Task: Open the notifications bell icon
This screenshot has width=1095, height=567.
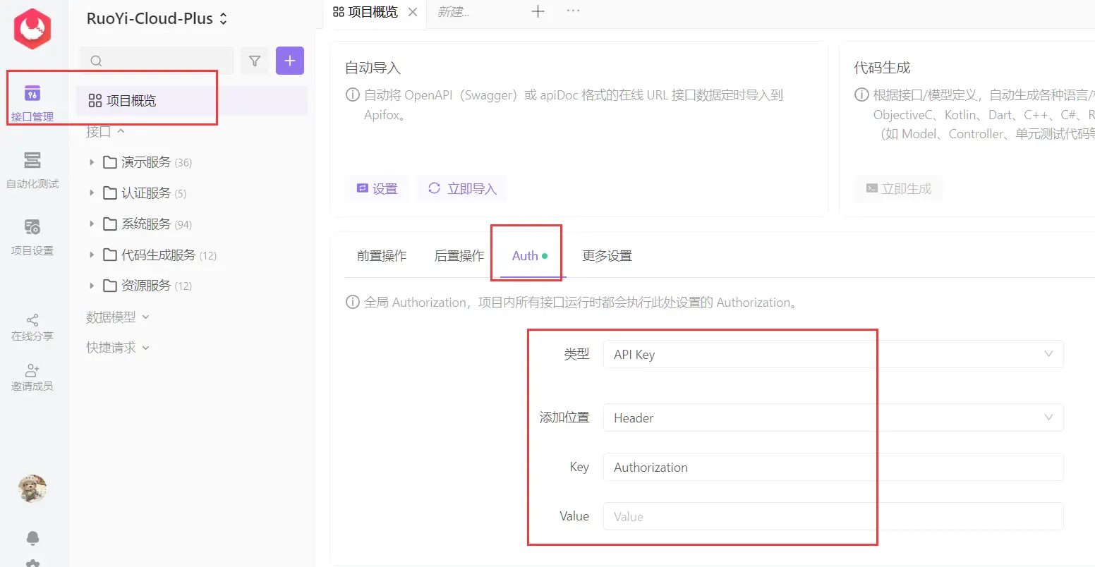Action: (x=32, y=538)
